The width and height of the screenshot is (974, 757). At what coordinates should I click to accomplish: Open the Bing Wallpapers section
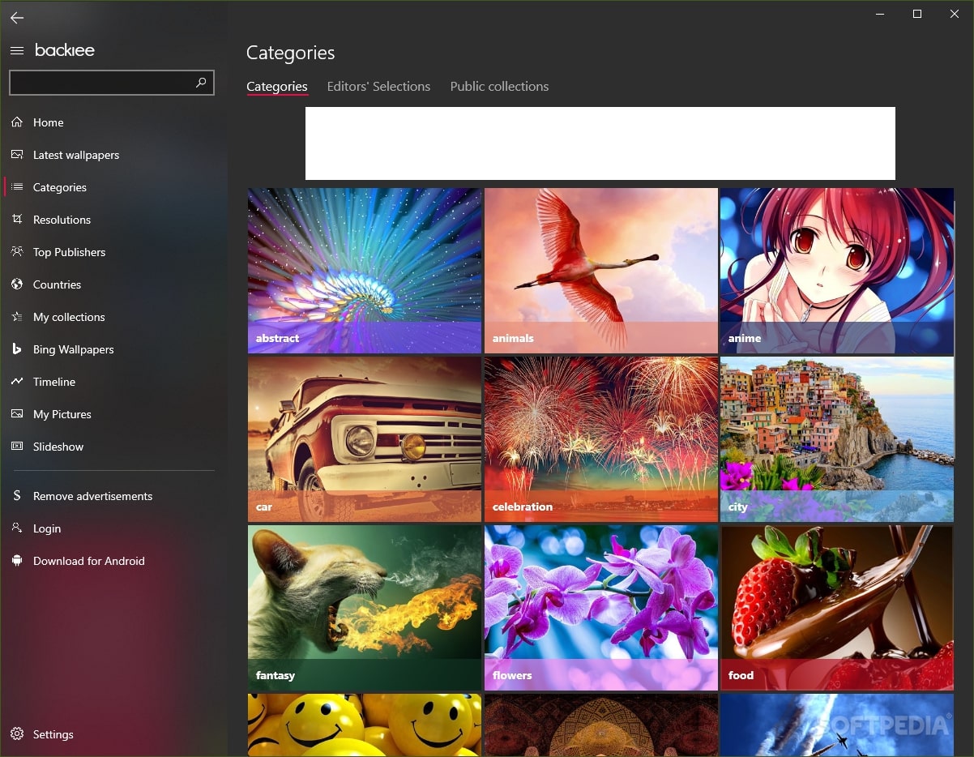73,349
